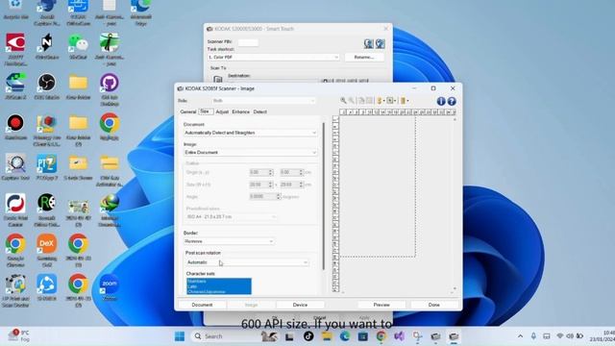Switch to the Adjust tab

pos(222,111)
